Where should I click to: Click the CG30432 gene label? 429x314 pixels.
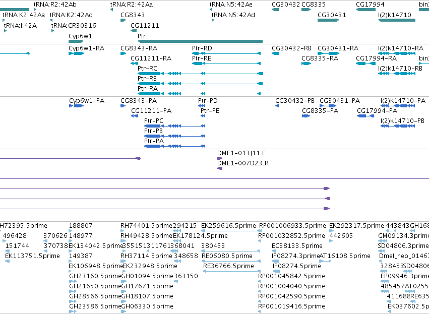pos(286,5)
